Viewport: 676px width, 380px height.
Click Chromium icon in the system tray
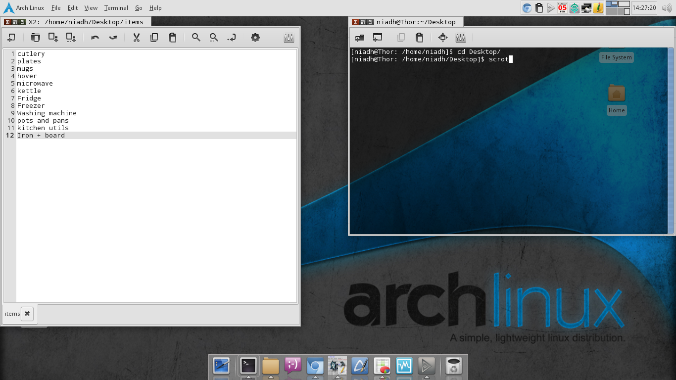528,7
